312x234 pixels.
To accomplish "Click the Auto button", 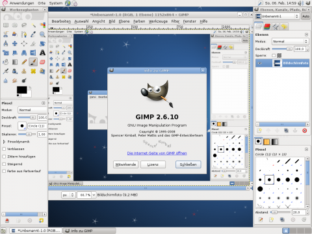I will click(305, 16).
